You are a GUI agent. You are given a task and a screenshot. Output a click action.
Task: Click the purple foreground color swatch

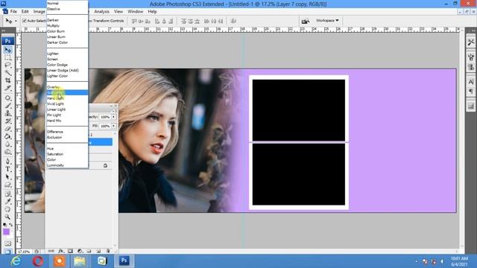click(x=6, y=232)
